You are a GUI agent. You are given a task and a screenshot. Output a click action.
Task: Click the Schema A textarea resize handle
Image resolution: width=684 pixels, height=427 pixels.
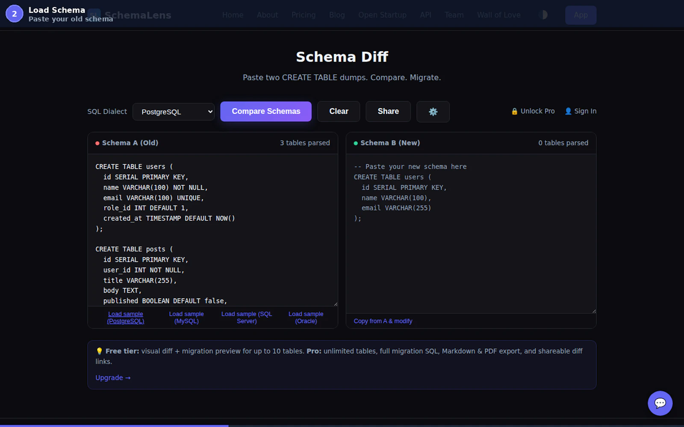335,304
